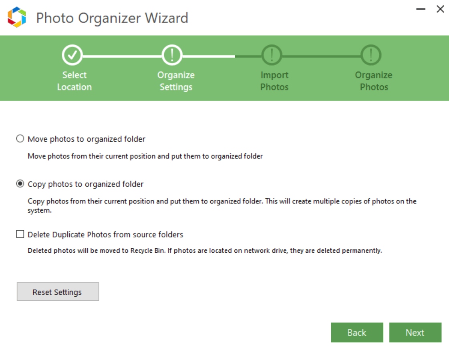This screenshot has width=449, height=346.
Task: Click the Photo Organizer app logo
Action: pos(17,18)
